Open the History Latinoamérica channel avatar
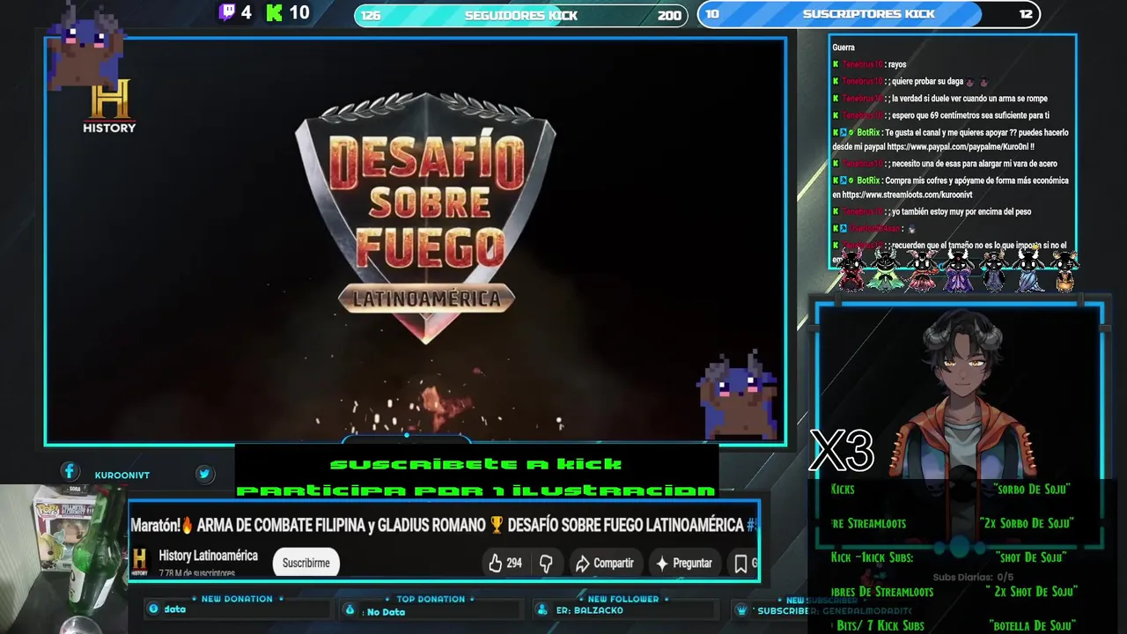Screen dimensions: 1127x634 pos(140,562)
